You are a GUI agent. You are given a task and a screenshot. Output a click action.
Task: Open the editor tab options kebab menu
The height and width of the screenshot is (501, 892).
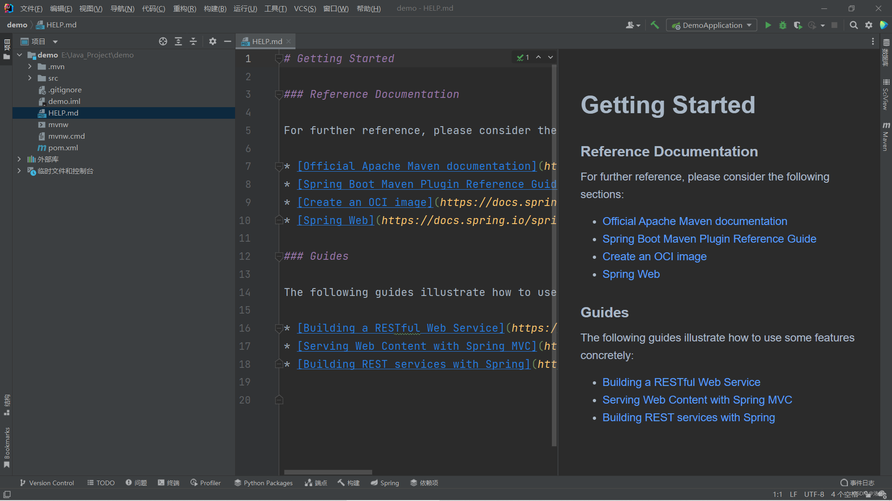tap(872, 41)
